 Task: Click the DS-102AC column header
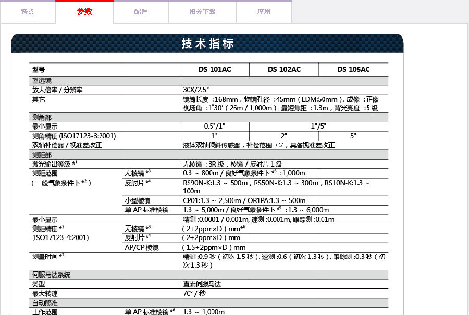coord(284,69)
